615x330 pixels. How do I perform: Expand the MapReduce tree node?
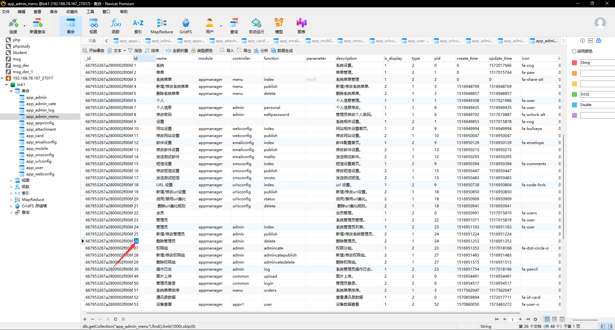(11, 200)
